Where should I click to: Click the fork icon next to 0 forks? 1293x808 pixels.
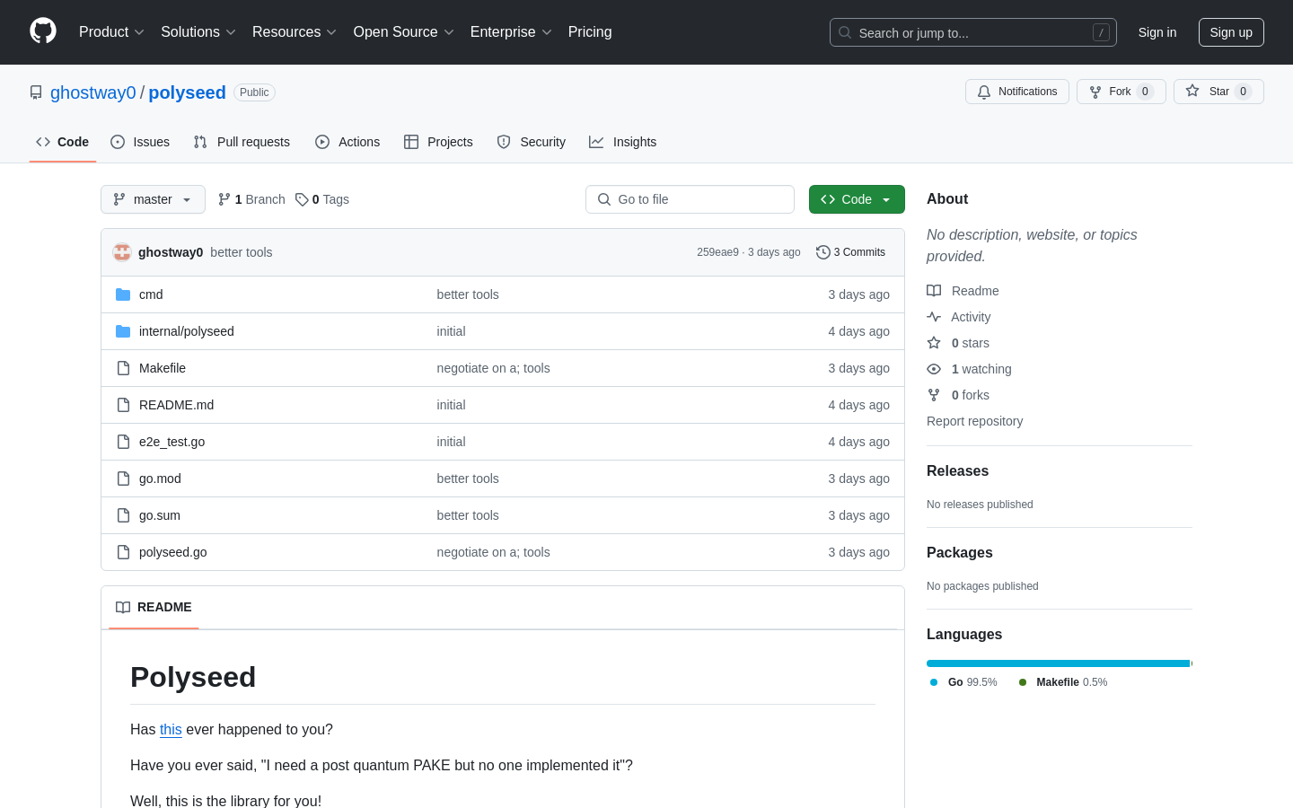click(934, 395)
